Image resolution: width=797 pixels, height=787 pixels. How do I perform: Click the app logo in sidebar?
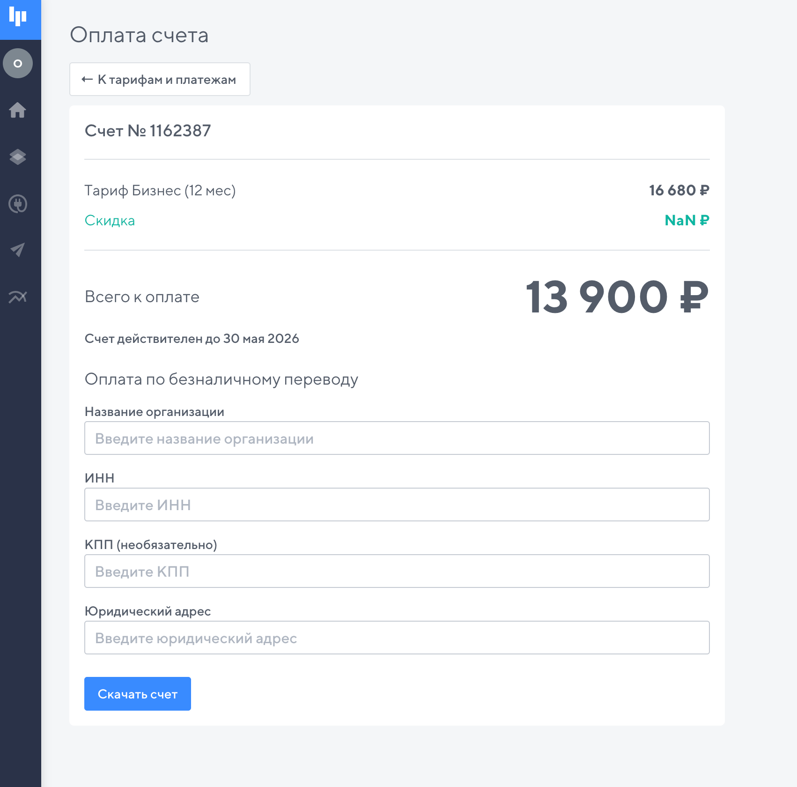pyautogui.click(x=18, y=17)
